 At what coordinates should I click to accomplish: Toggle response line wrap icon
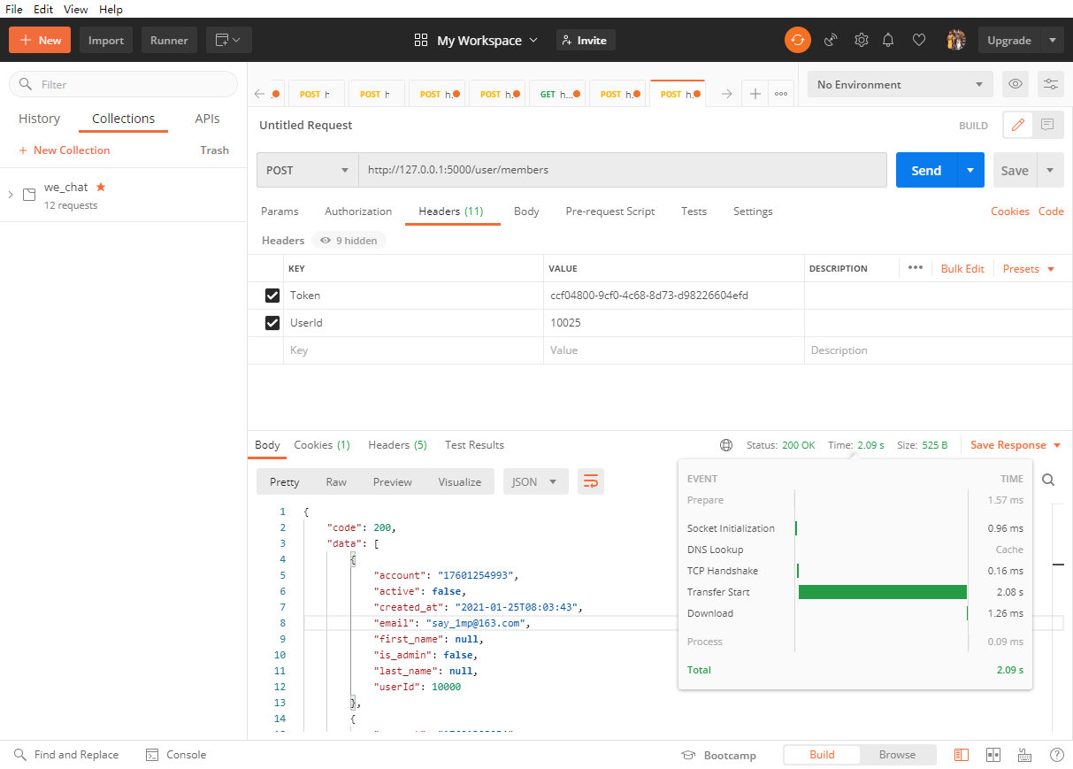click(x=591, y=481)
